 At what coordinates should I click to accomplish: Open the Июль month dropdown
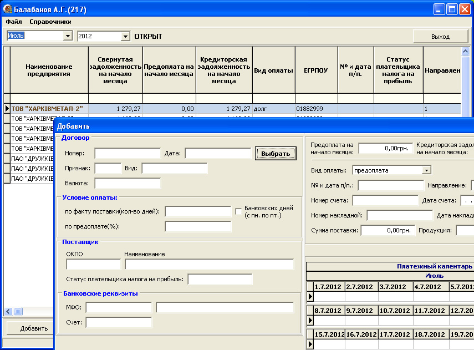[68, 36]
